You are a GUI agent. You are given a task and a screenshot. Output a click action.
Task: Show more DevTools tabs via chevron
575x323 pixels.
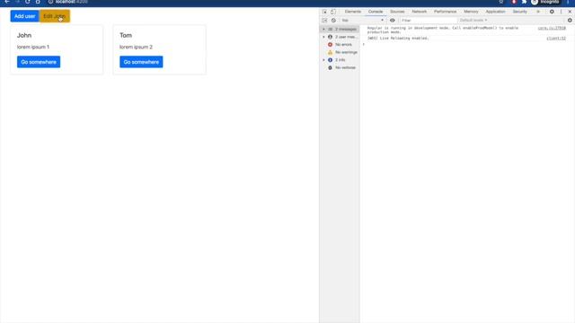pyautogui.click(x=538, y=12)
